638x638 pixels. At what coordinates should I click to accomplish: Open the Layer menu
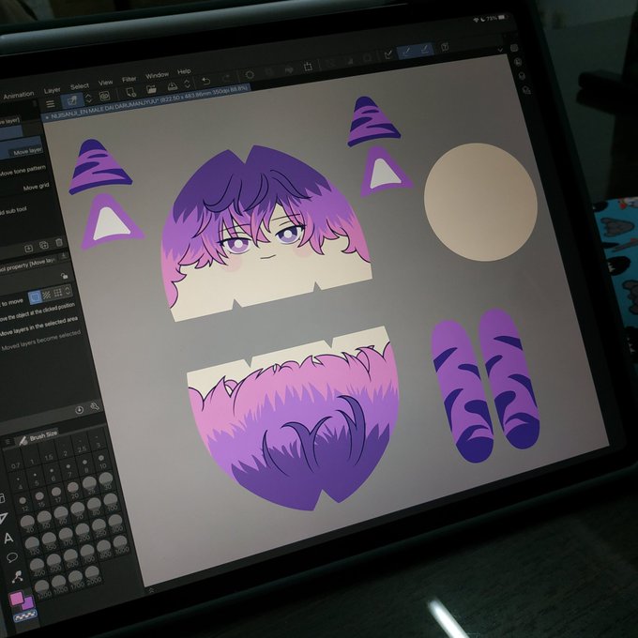coord(53,90)
